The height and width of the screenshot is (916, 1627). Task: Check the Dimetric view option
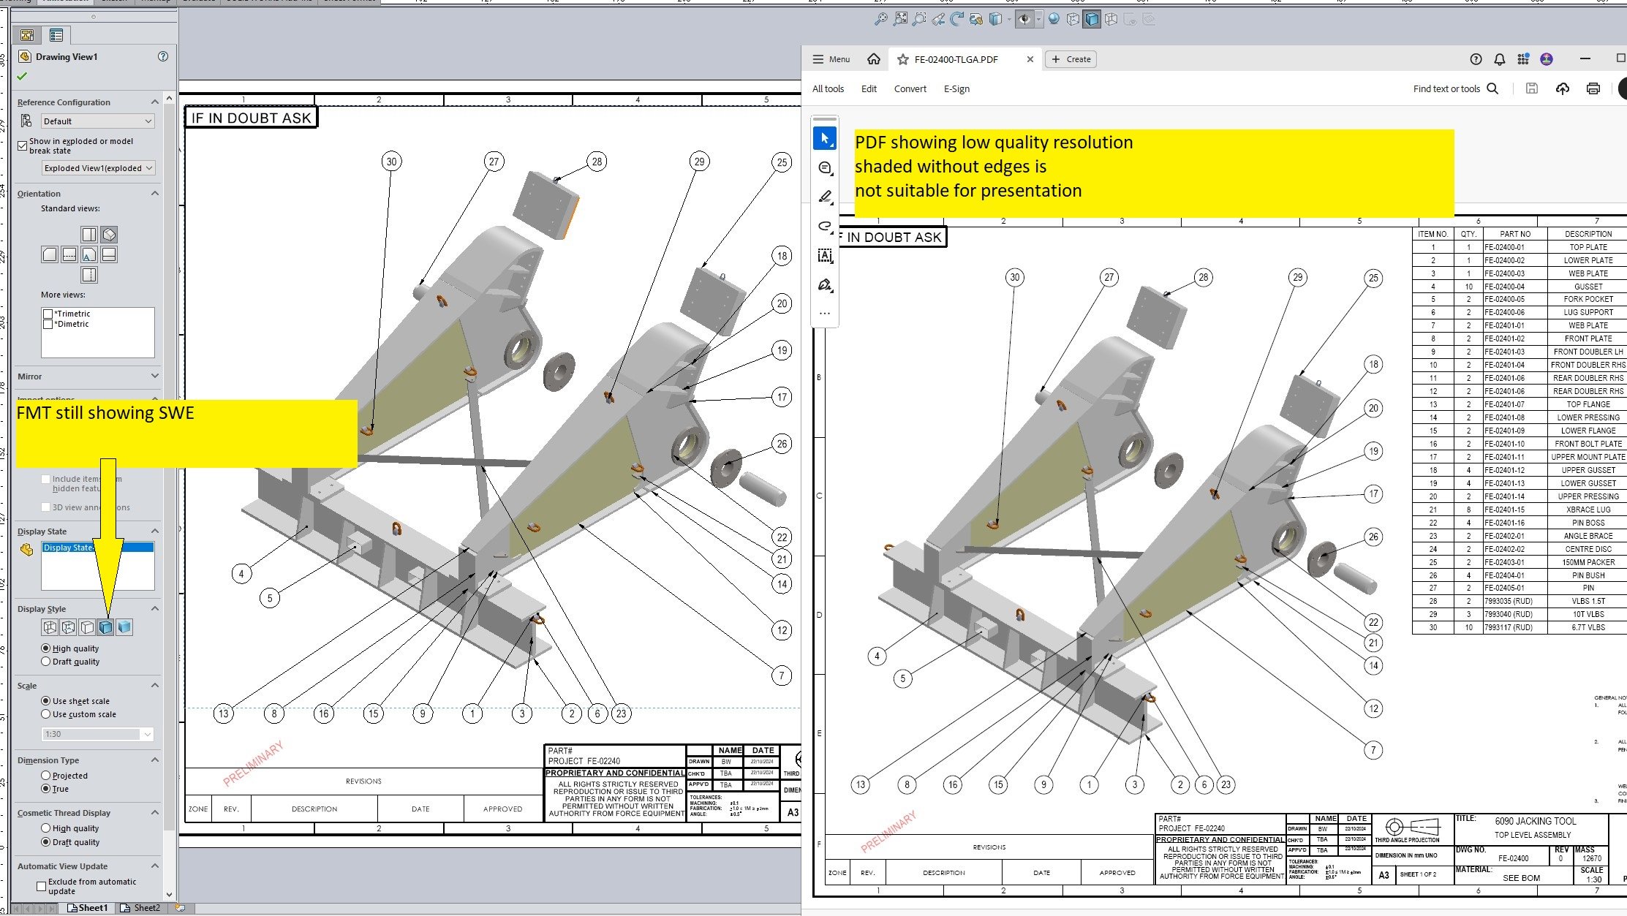[48, 324]
